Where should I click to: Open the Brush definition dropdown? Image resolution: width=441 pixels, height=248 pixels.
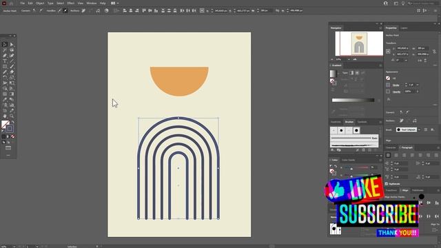tap(419, 130)
